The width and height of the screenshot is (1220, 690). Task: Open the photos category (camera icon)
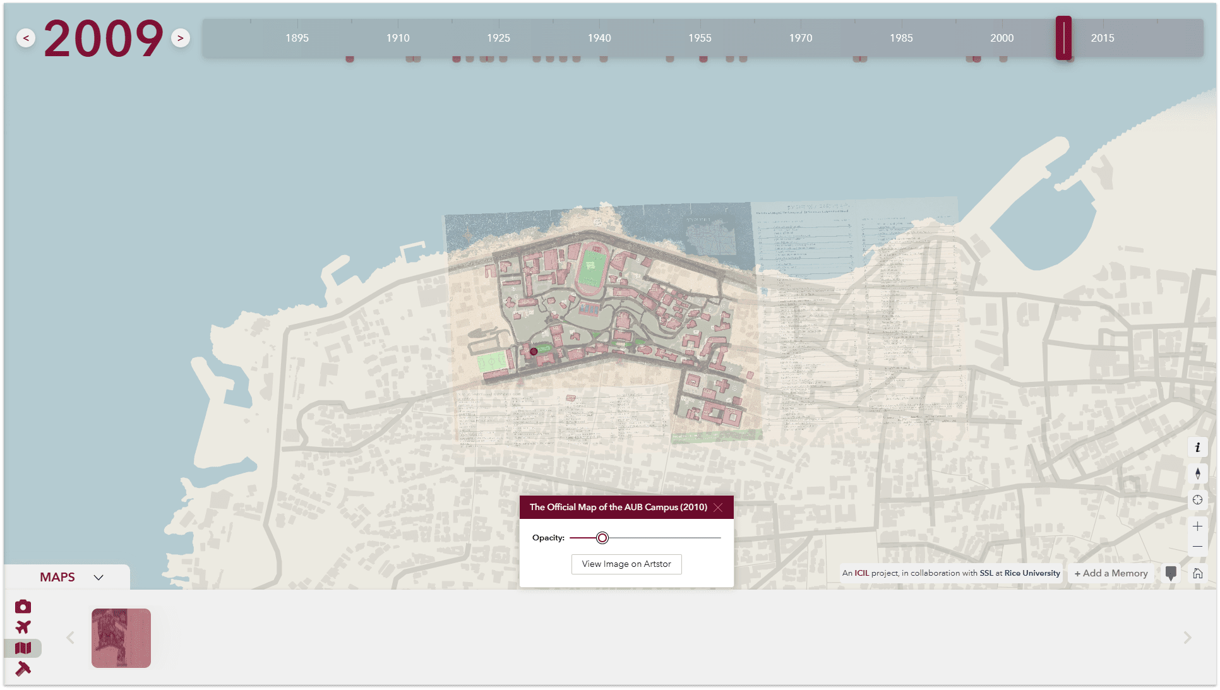tap(23, 607)
